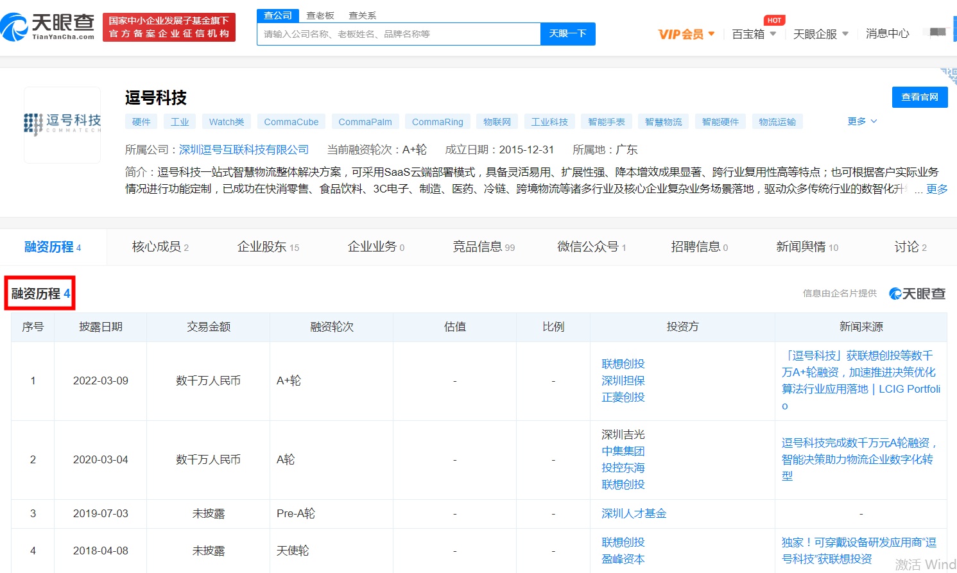Open the 百宝箱 dropdown menu
This screenshot has width=957, height=573.
[754, 33]
